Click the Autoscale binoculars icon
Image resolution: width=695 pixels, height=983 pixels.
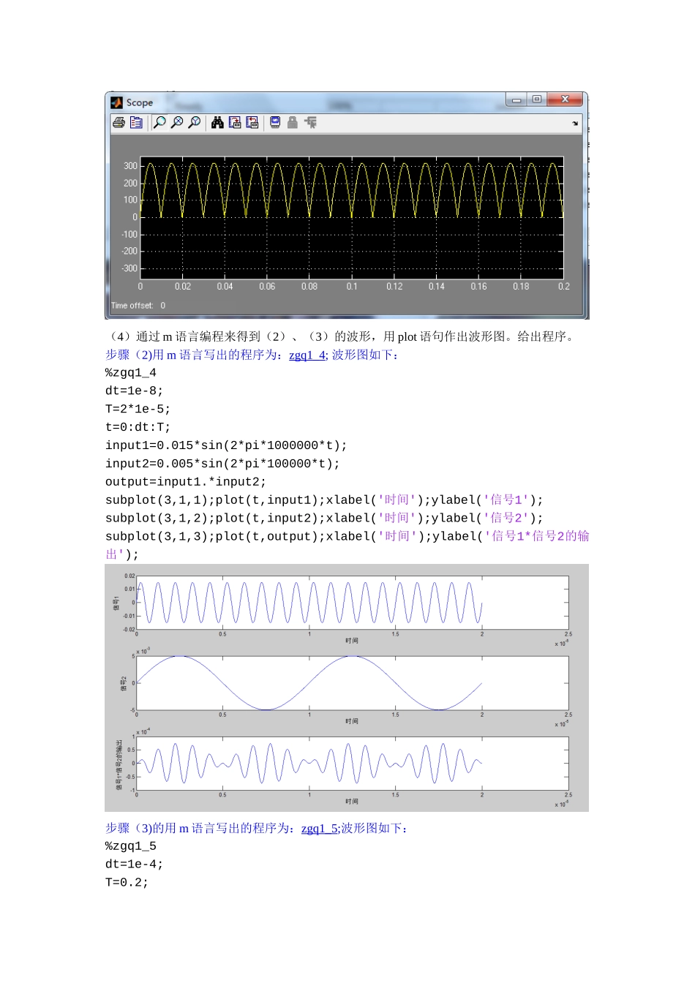click(x=217, y=123)
